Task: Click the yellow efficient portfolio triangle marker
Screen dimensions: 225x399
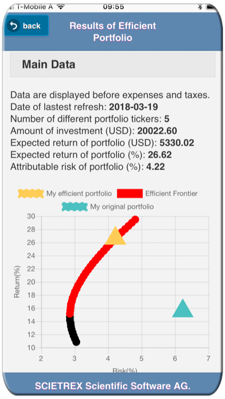Action: pos(115,236)
